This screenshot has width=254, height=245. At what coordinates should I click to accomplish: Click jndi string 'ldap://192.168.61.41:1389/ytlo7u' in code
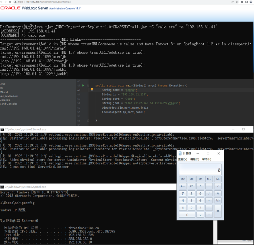click(152, 103)
